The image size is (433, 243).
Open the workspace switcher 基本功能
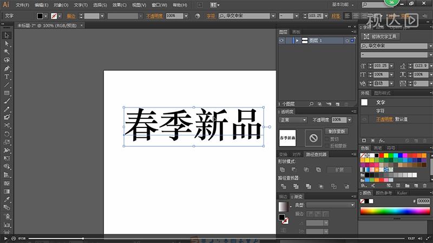pyautogui.click(x=343, y=5)
